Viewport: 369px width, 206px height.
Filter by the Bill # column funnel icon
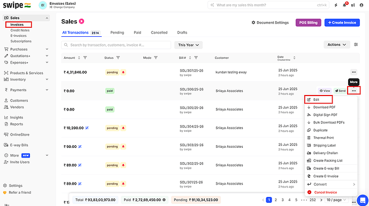(x=196, y=58)
